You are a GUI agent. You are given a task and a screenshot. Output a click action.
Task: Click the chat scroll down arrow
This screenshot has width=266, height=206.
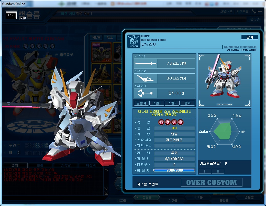106,189
